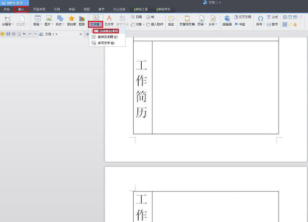Open the 引用 (References) tab

tap(57, 9)
